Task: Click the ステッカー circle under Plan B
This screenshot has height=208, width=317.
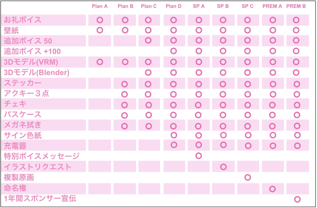Action: (124, 84)
